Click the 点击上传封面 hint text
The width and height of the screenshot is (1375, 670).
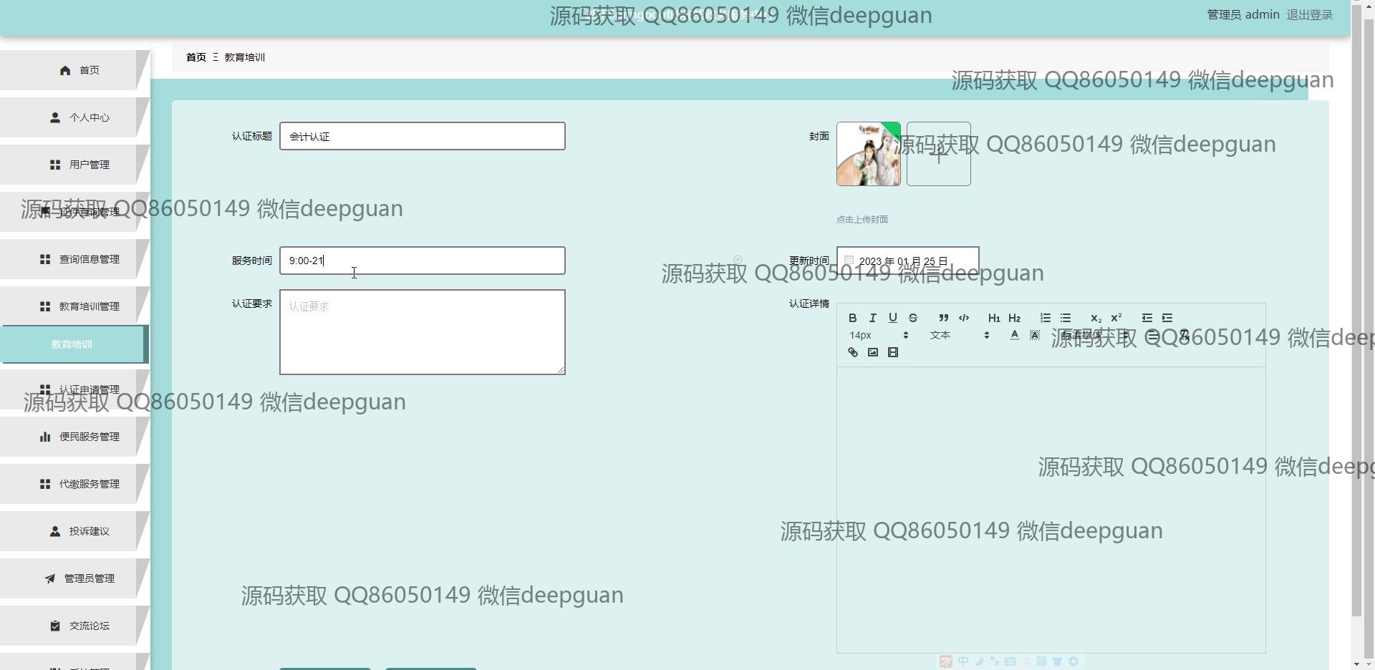(862, 220)
